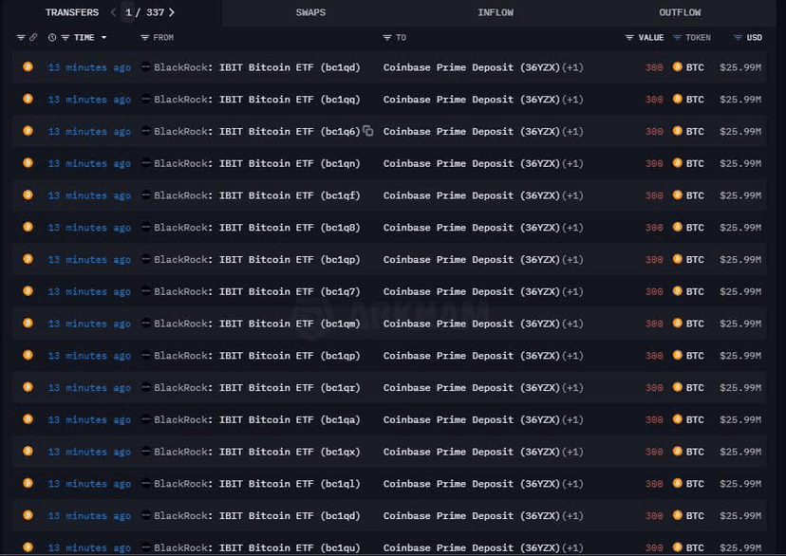Open Coinbase Prime Deposit link in bc1qa row

click(x=471, y=419)
